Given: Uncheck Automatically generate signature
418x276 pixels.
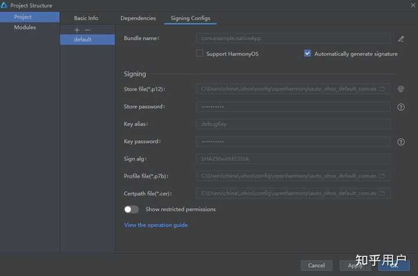Looking at the screenshot, I should coord(308,53).
